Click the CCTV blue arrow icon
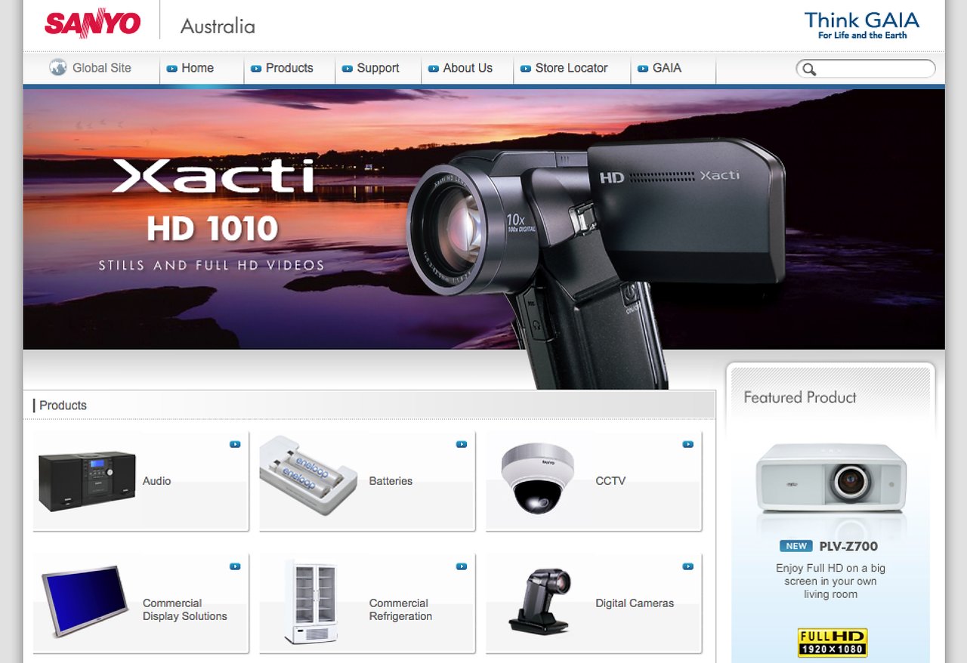967x663 pixels. pyautogui.click(x=688, y=444)
